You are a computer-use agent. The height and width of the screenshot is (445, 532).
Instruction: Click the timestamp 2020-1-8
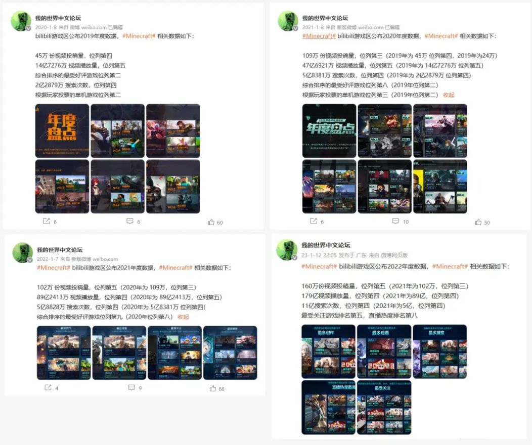tap(46, 27)
